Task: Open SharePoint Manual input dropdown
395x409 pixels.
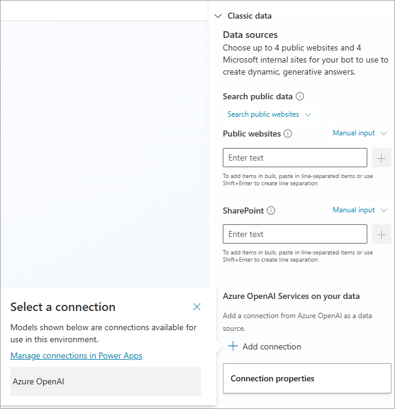Action: (359, 210)
